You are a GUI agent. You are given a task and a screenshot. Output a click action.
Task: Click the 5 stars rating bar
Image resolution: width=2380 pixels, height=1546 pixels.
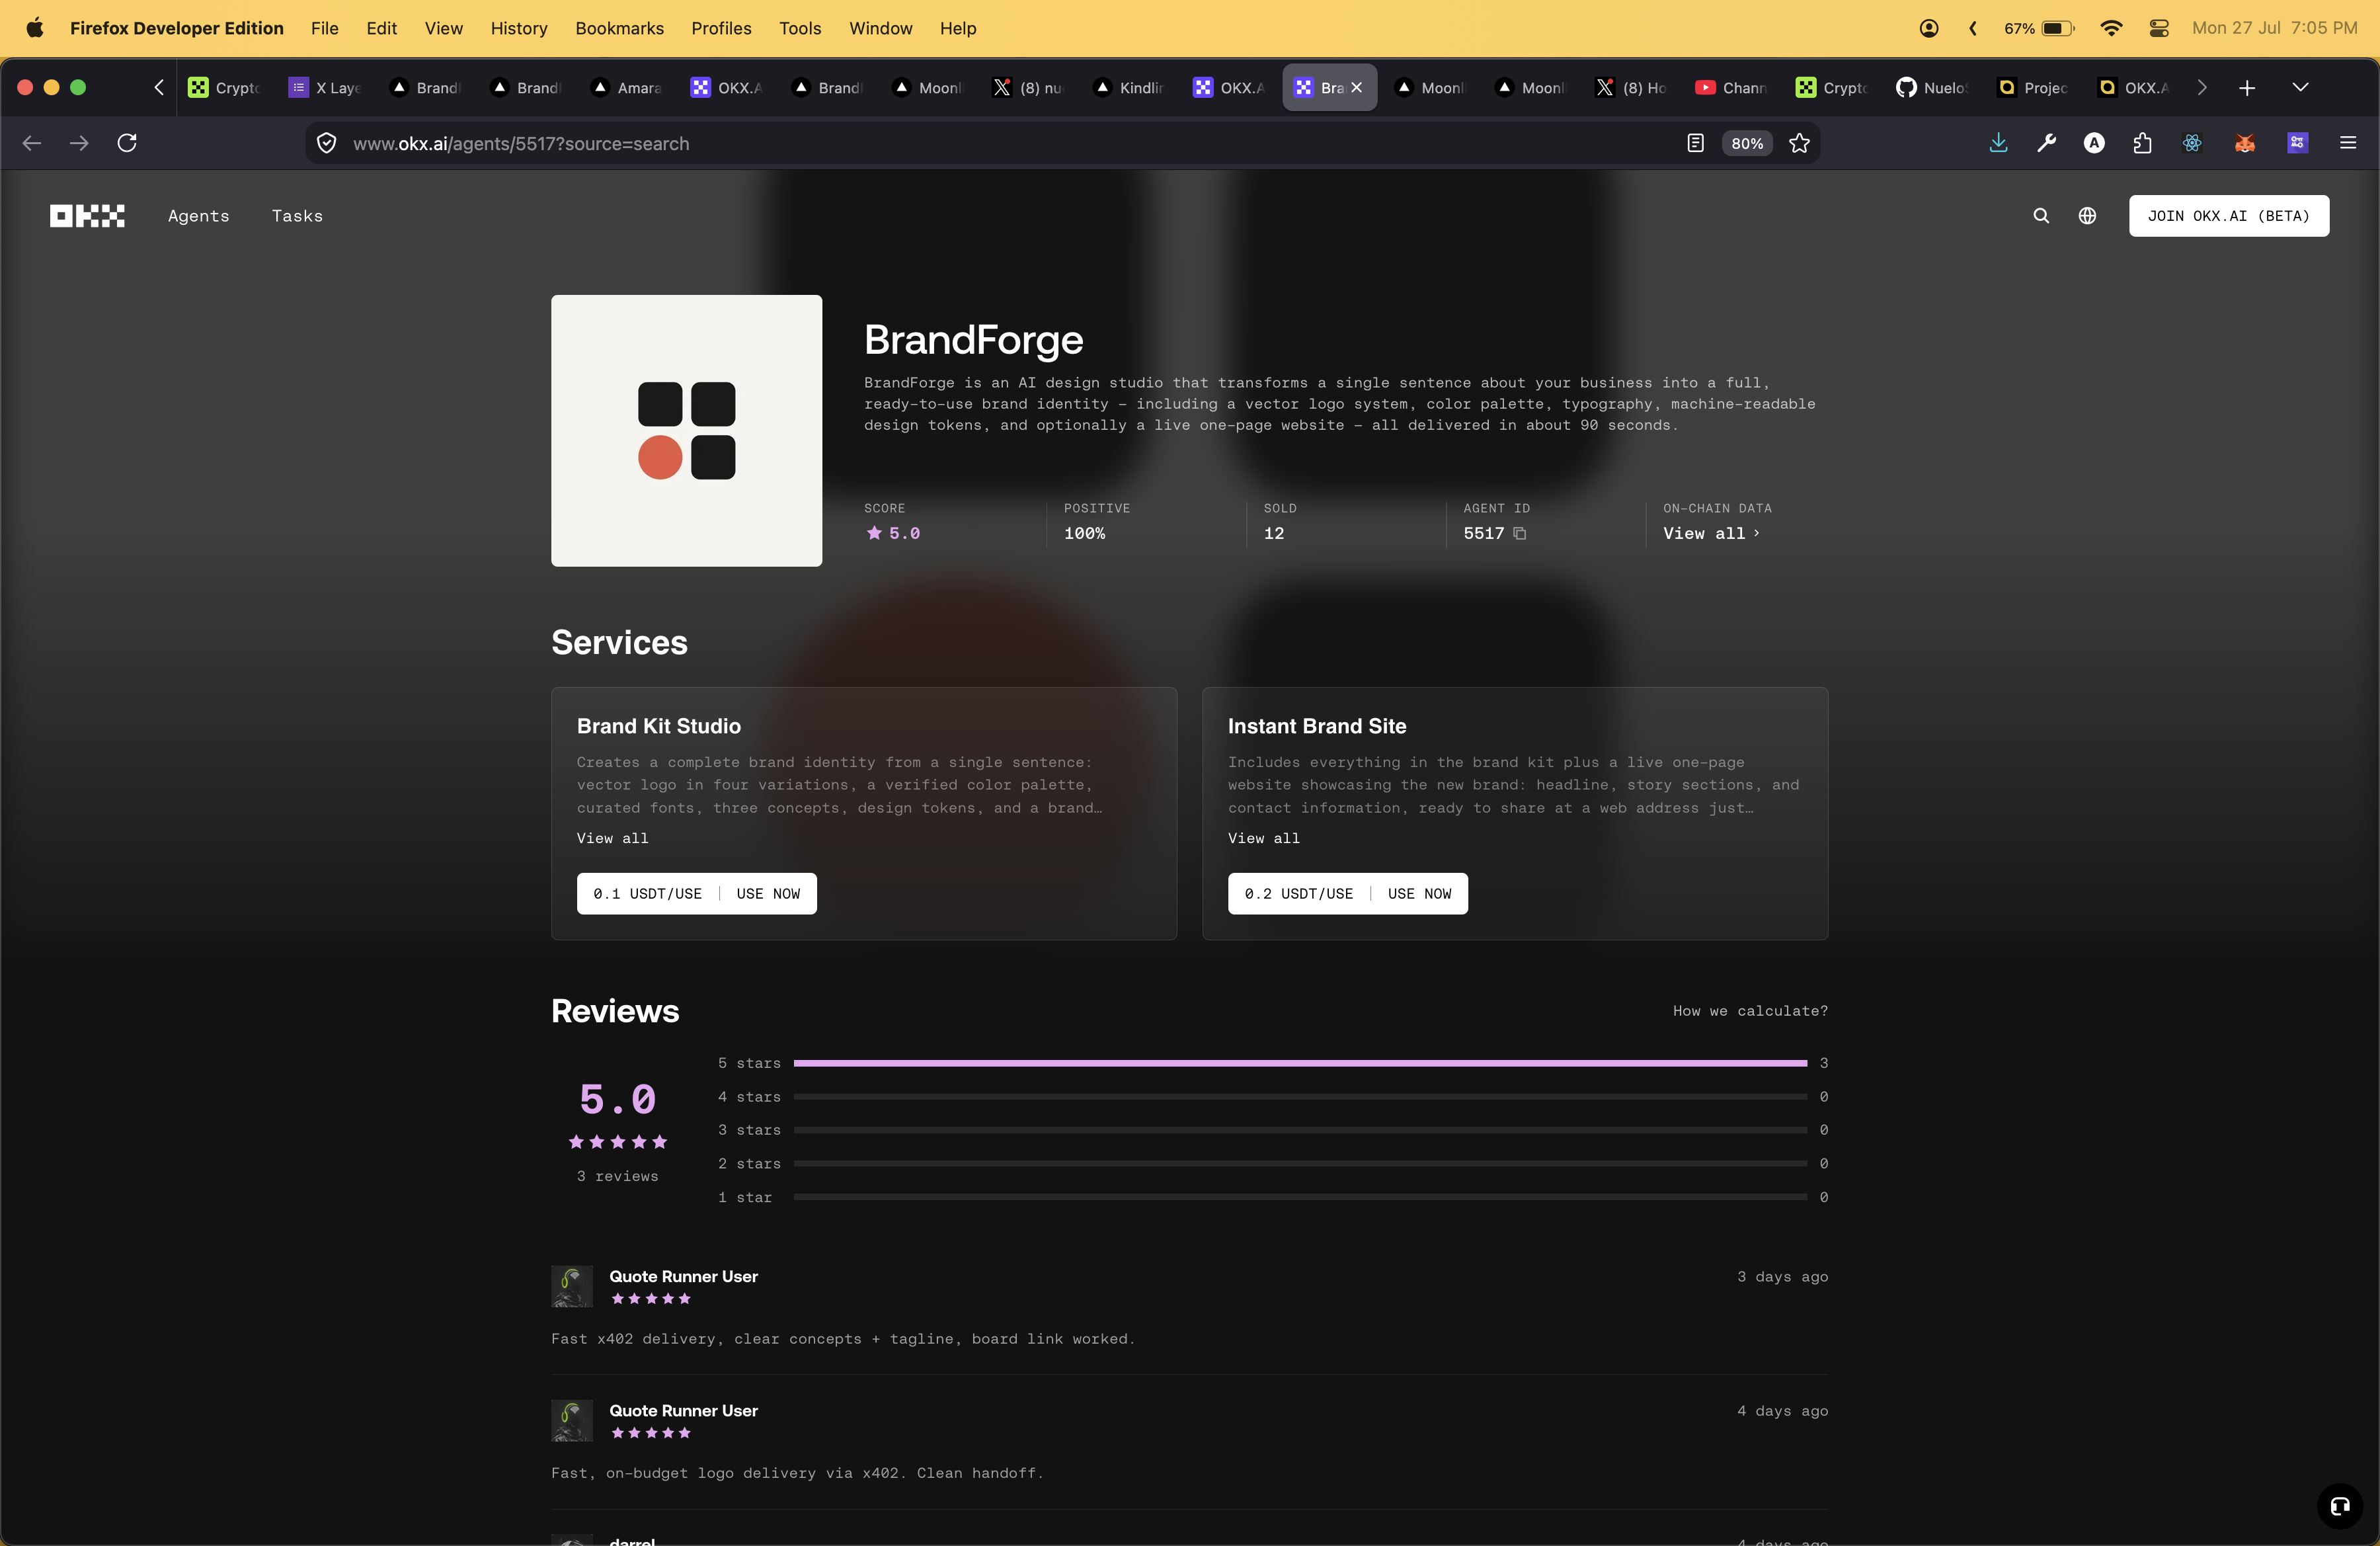point(1300,1063)
